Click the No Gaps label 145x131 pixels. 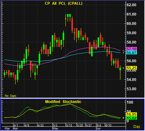pyautogui.click(x=11, y=96)
